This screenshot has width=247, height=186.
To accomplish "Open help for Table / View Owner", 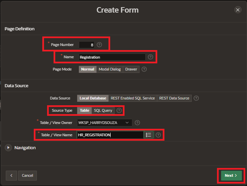I will 137,123.
